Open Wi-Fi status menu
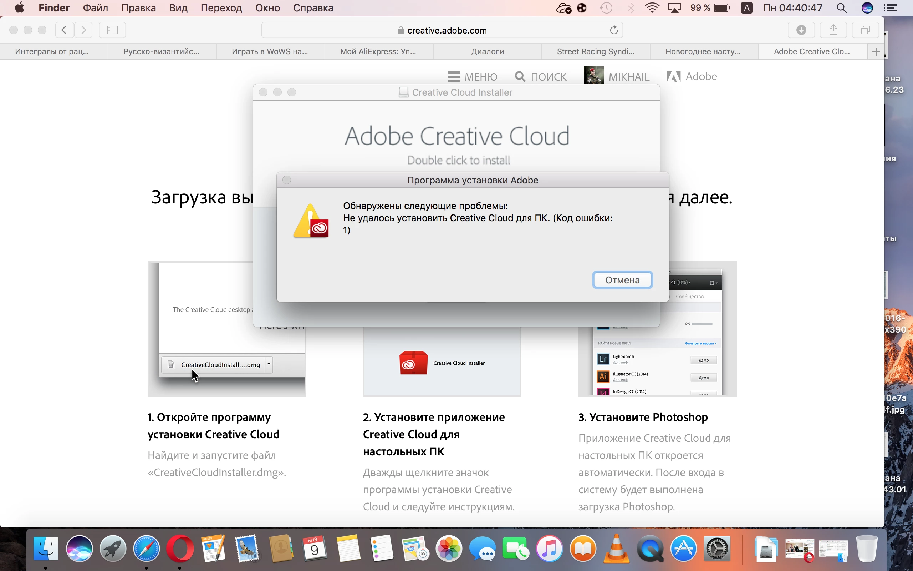 [x=652, y=8]
